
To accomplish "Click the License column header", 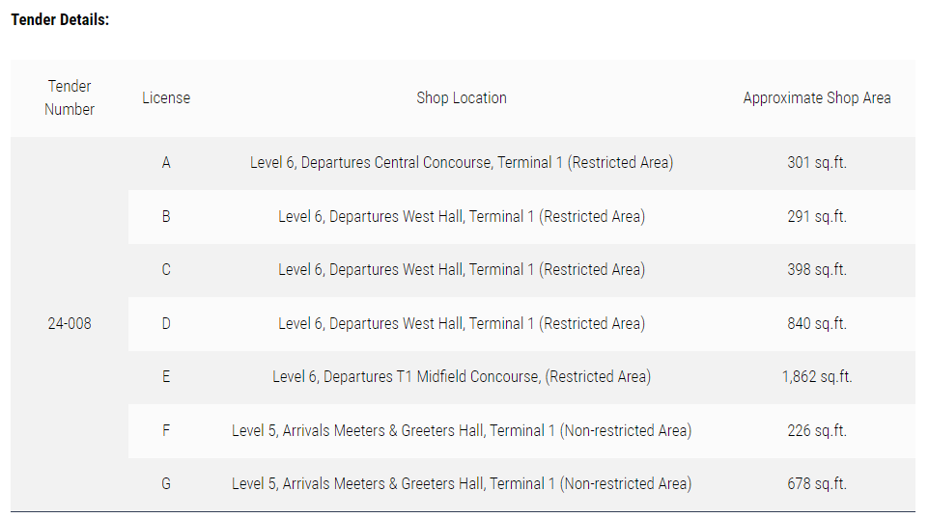I will tap(166, 97).
